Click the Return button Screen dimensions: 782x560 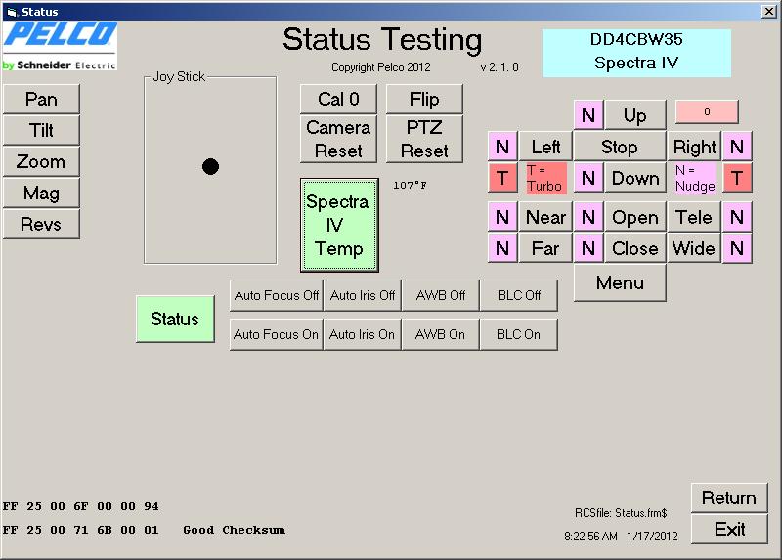pos(729,497)
